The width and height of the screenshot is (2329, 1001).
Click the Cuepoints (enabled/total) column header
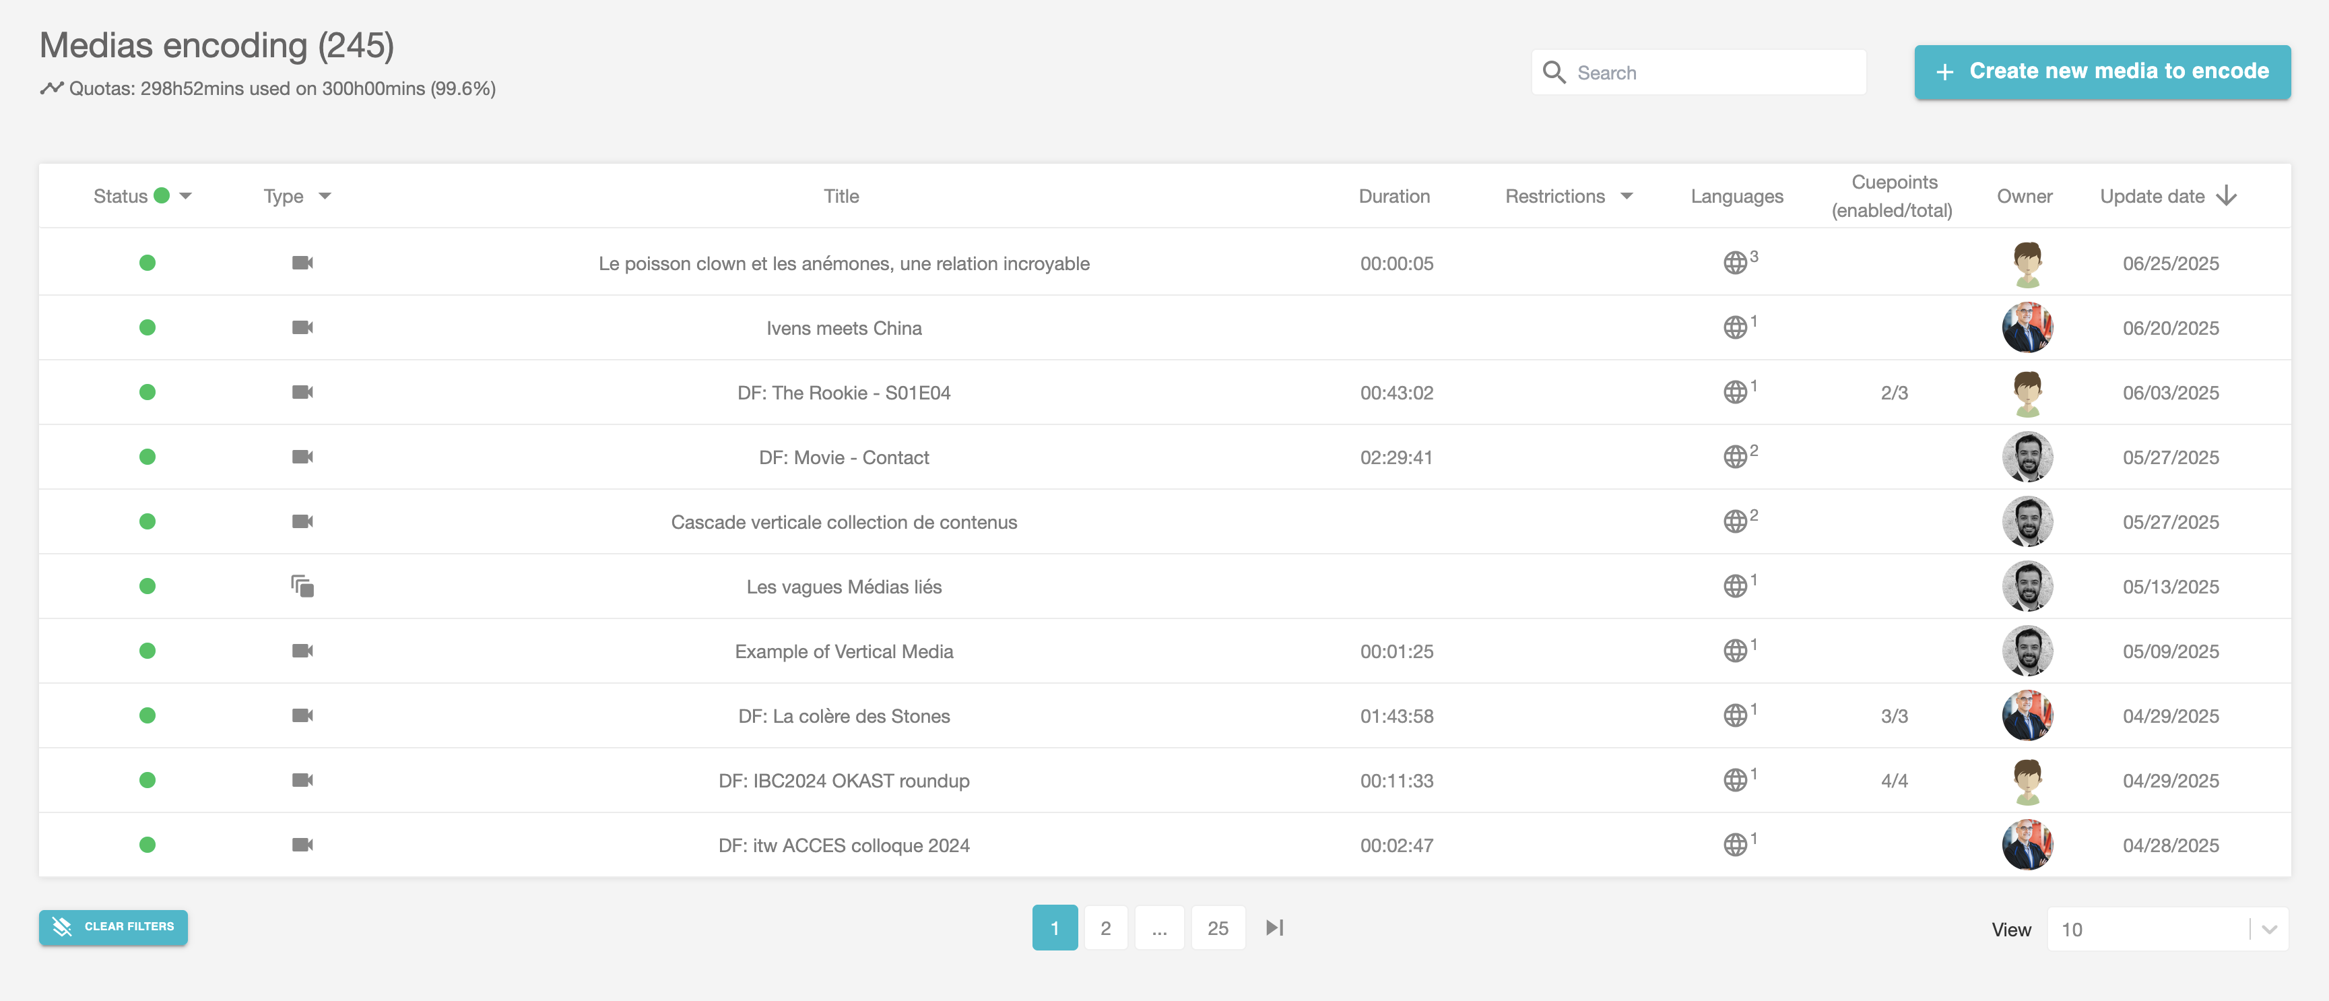(x=1893, y=196)
